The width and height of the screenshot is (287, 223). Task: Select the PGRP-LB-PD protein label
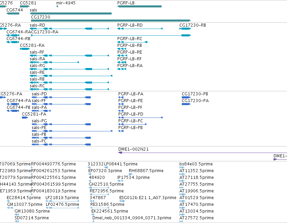coord(131,114)
